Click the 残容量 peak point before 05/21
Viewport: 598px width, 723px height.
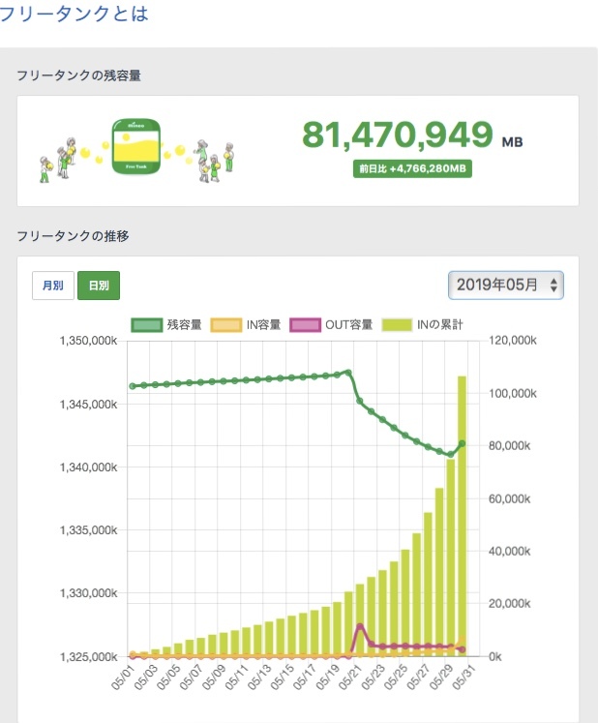pos(348,372)
